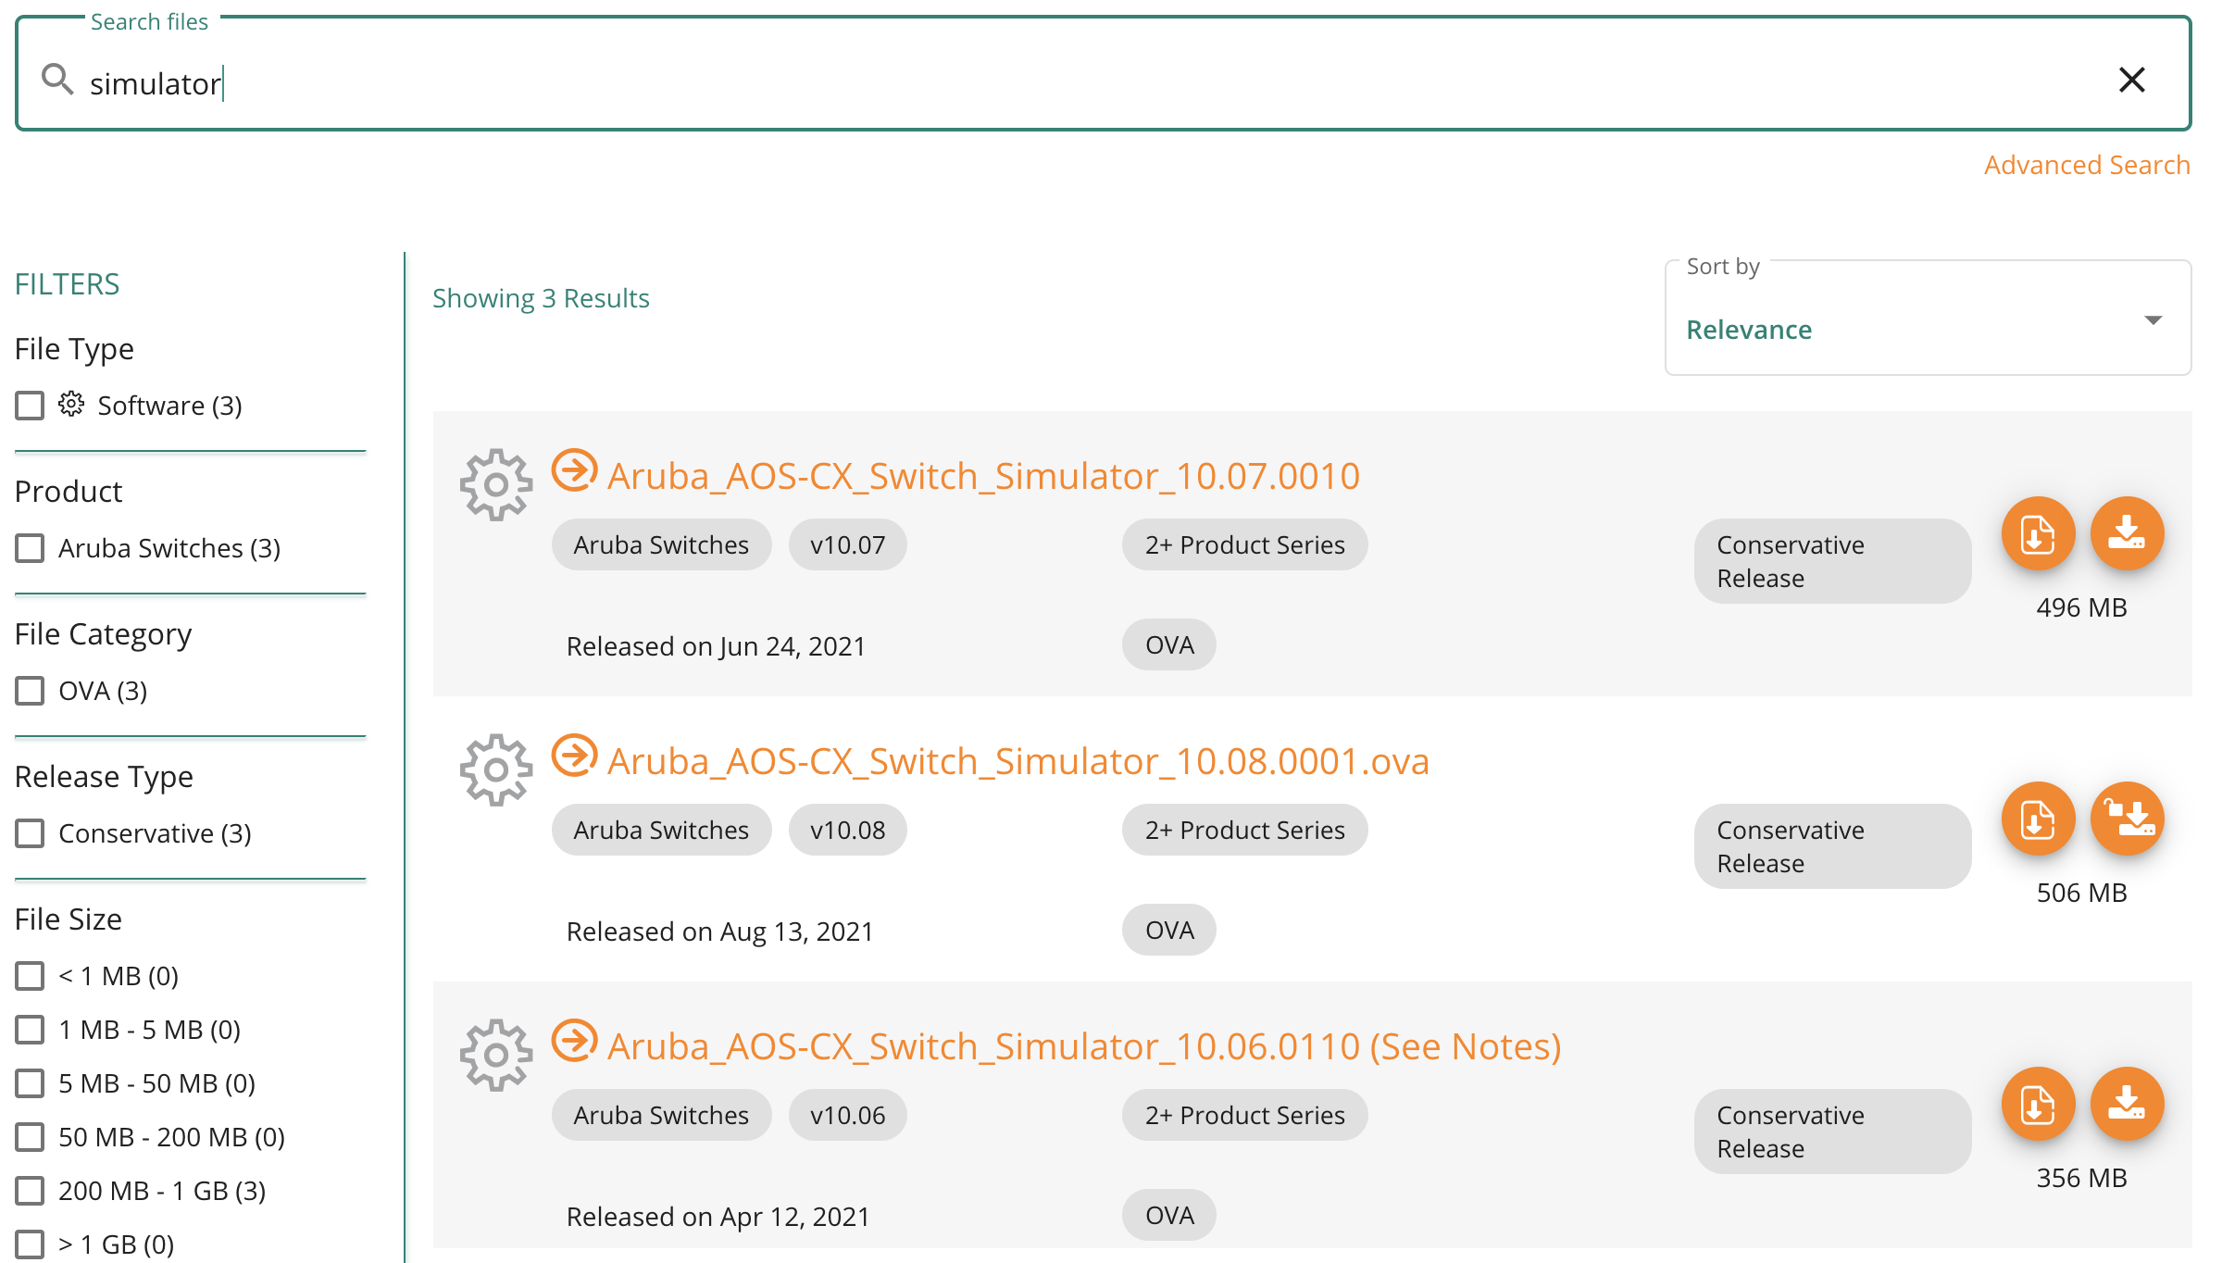Download the 10.06.0110 software file
The width and height of the screenshot is (2222, 1263).
click(x=2127, y=1104)
